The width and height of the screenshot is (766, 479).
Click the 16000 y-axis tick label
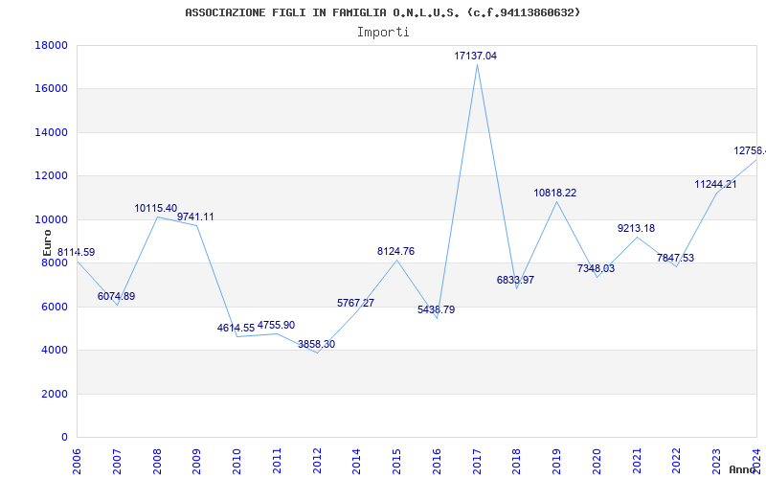52,89
